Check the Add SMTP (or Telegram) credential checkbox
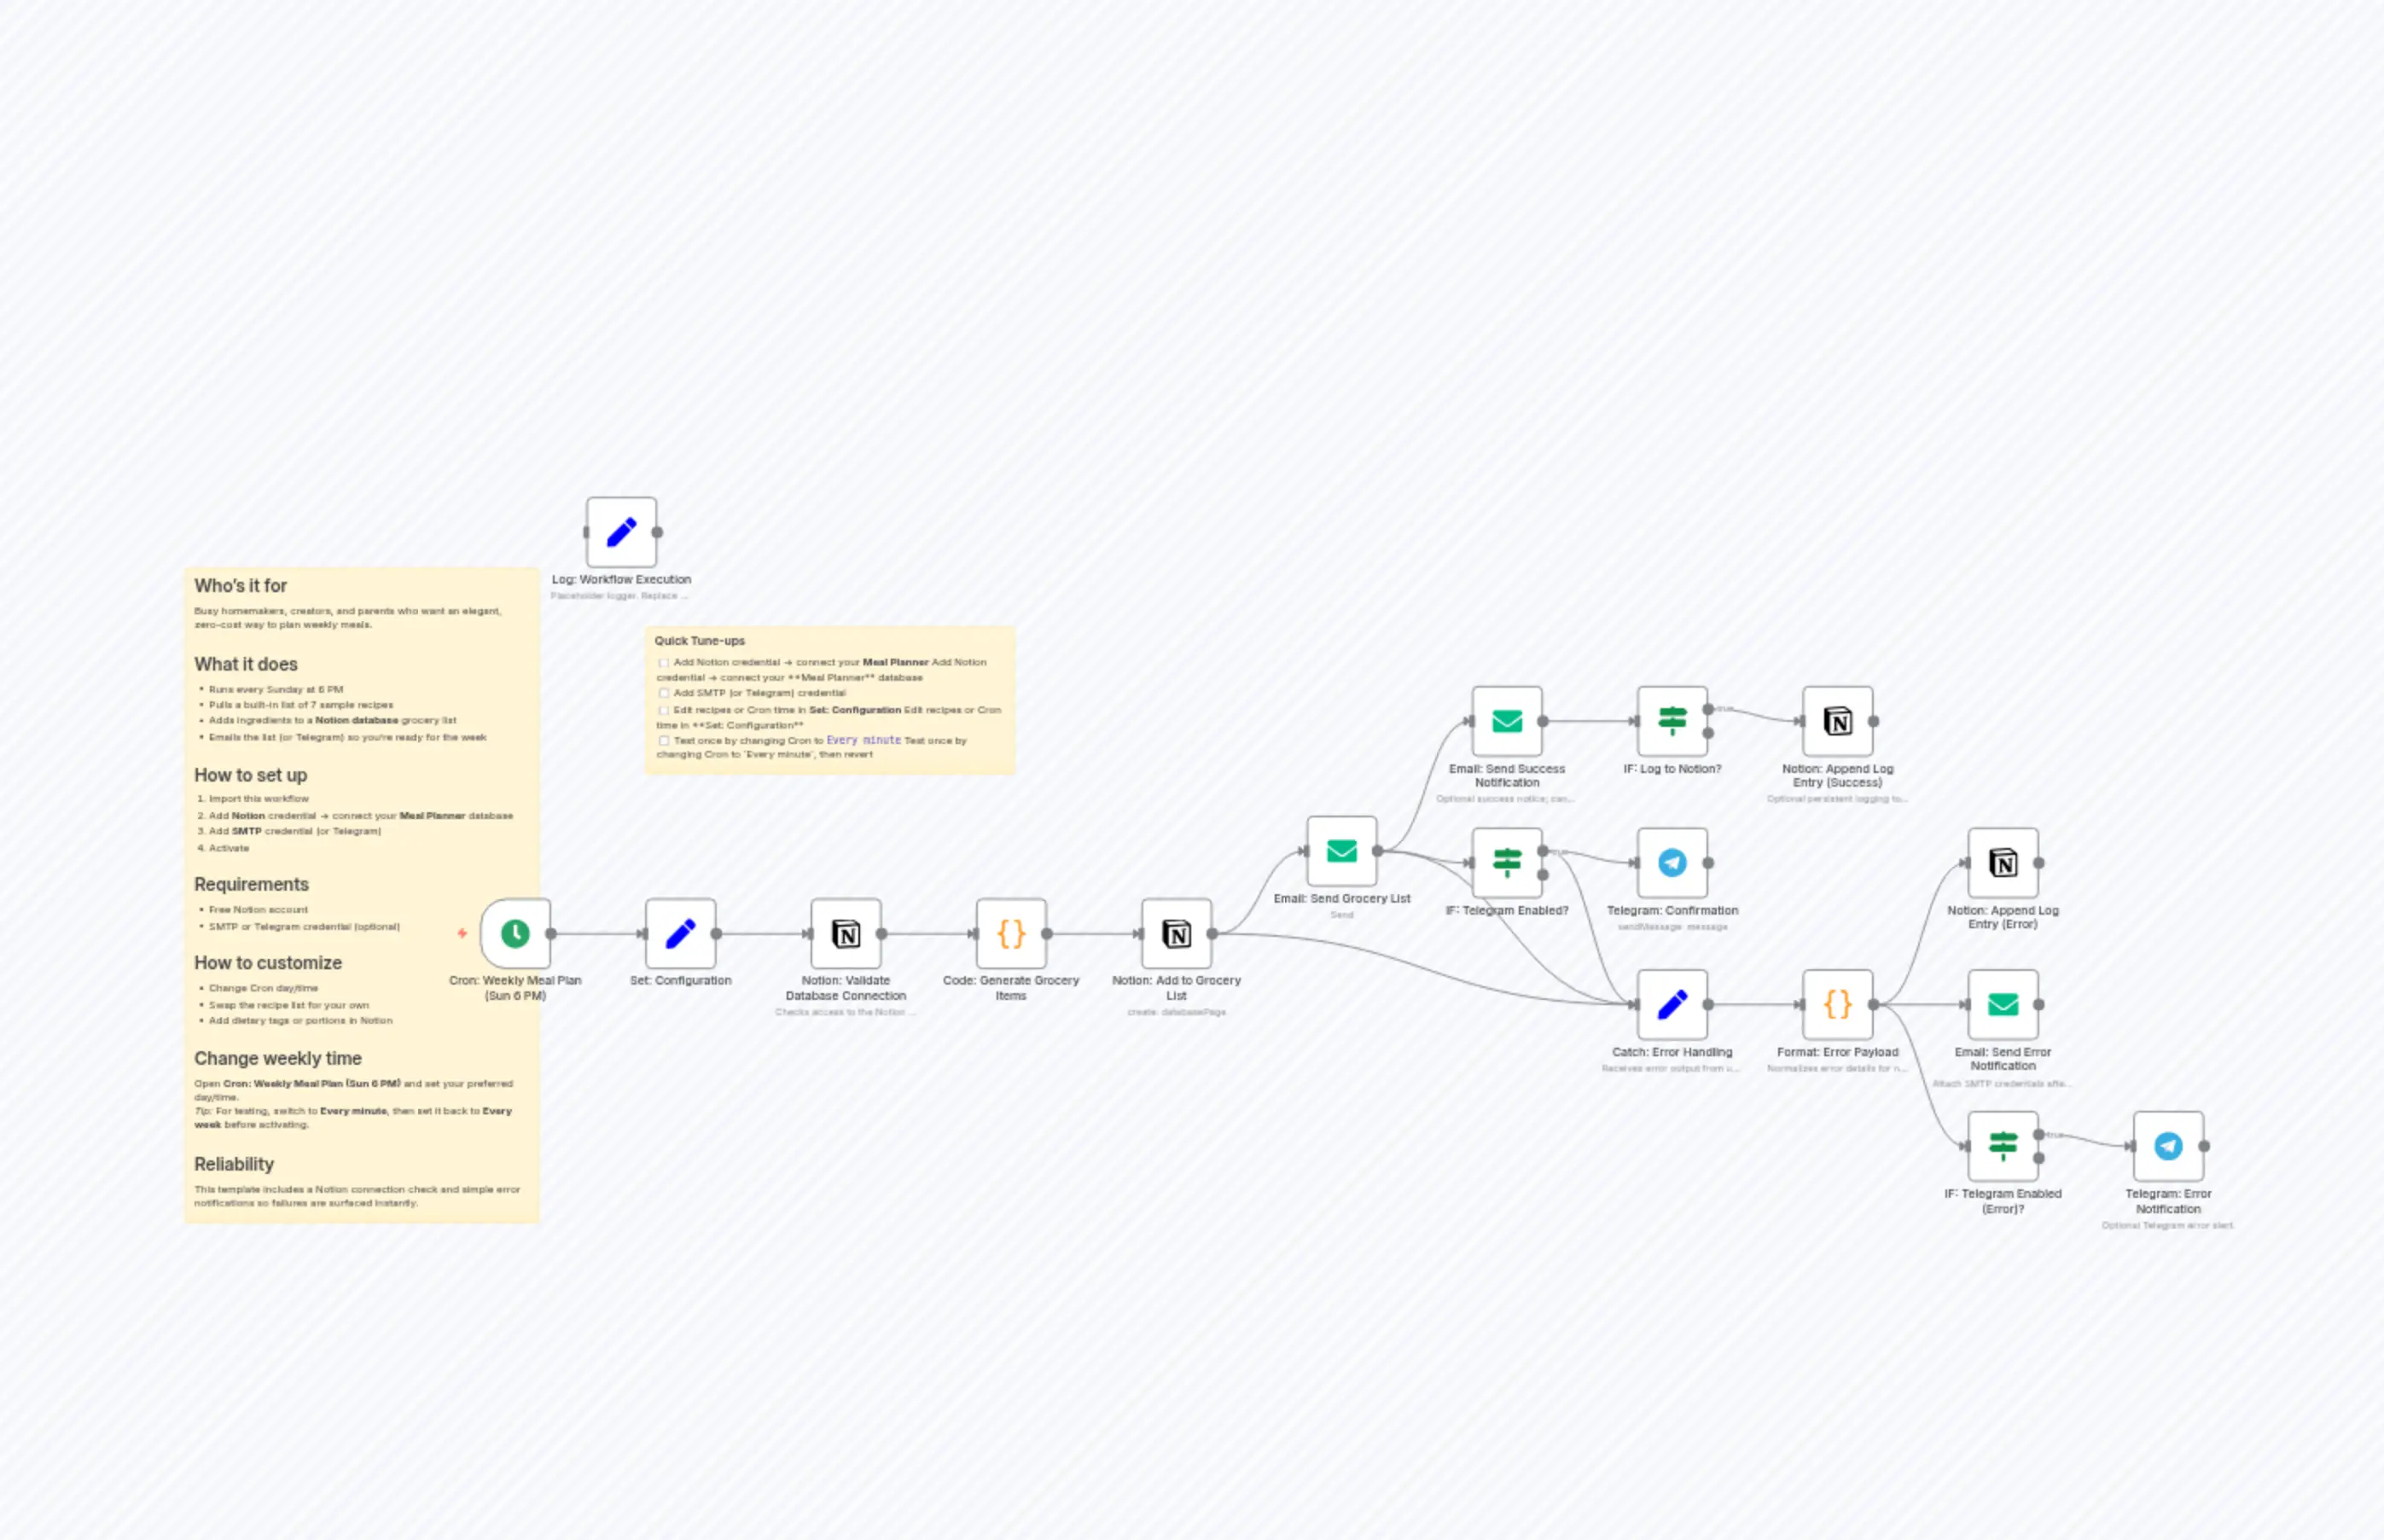This screenshot has height=1540, width=2384. (x=664, y=692)
